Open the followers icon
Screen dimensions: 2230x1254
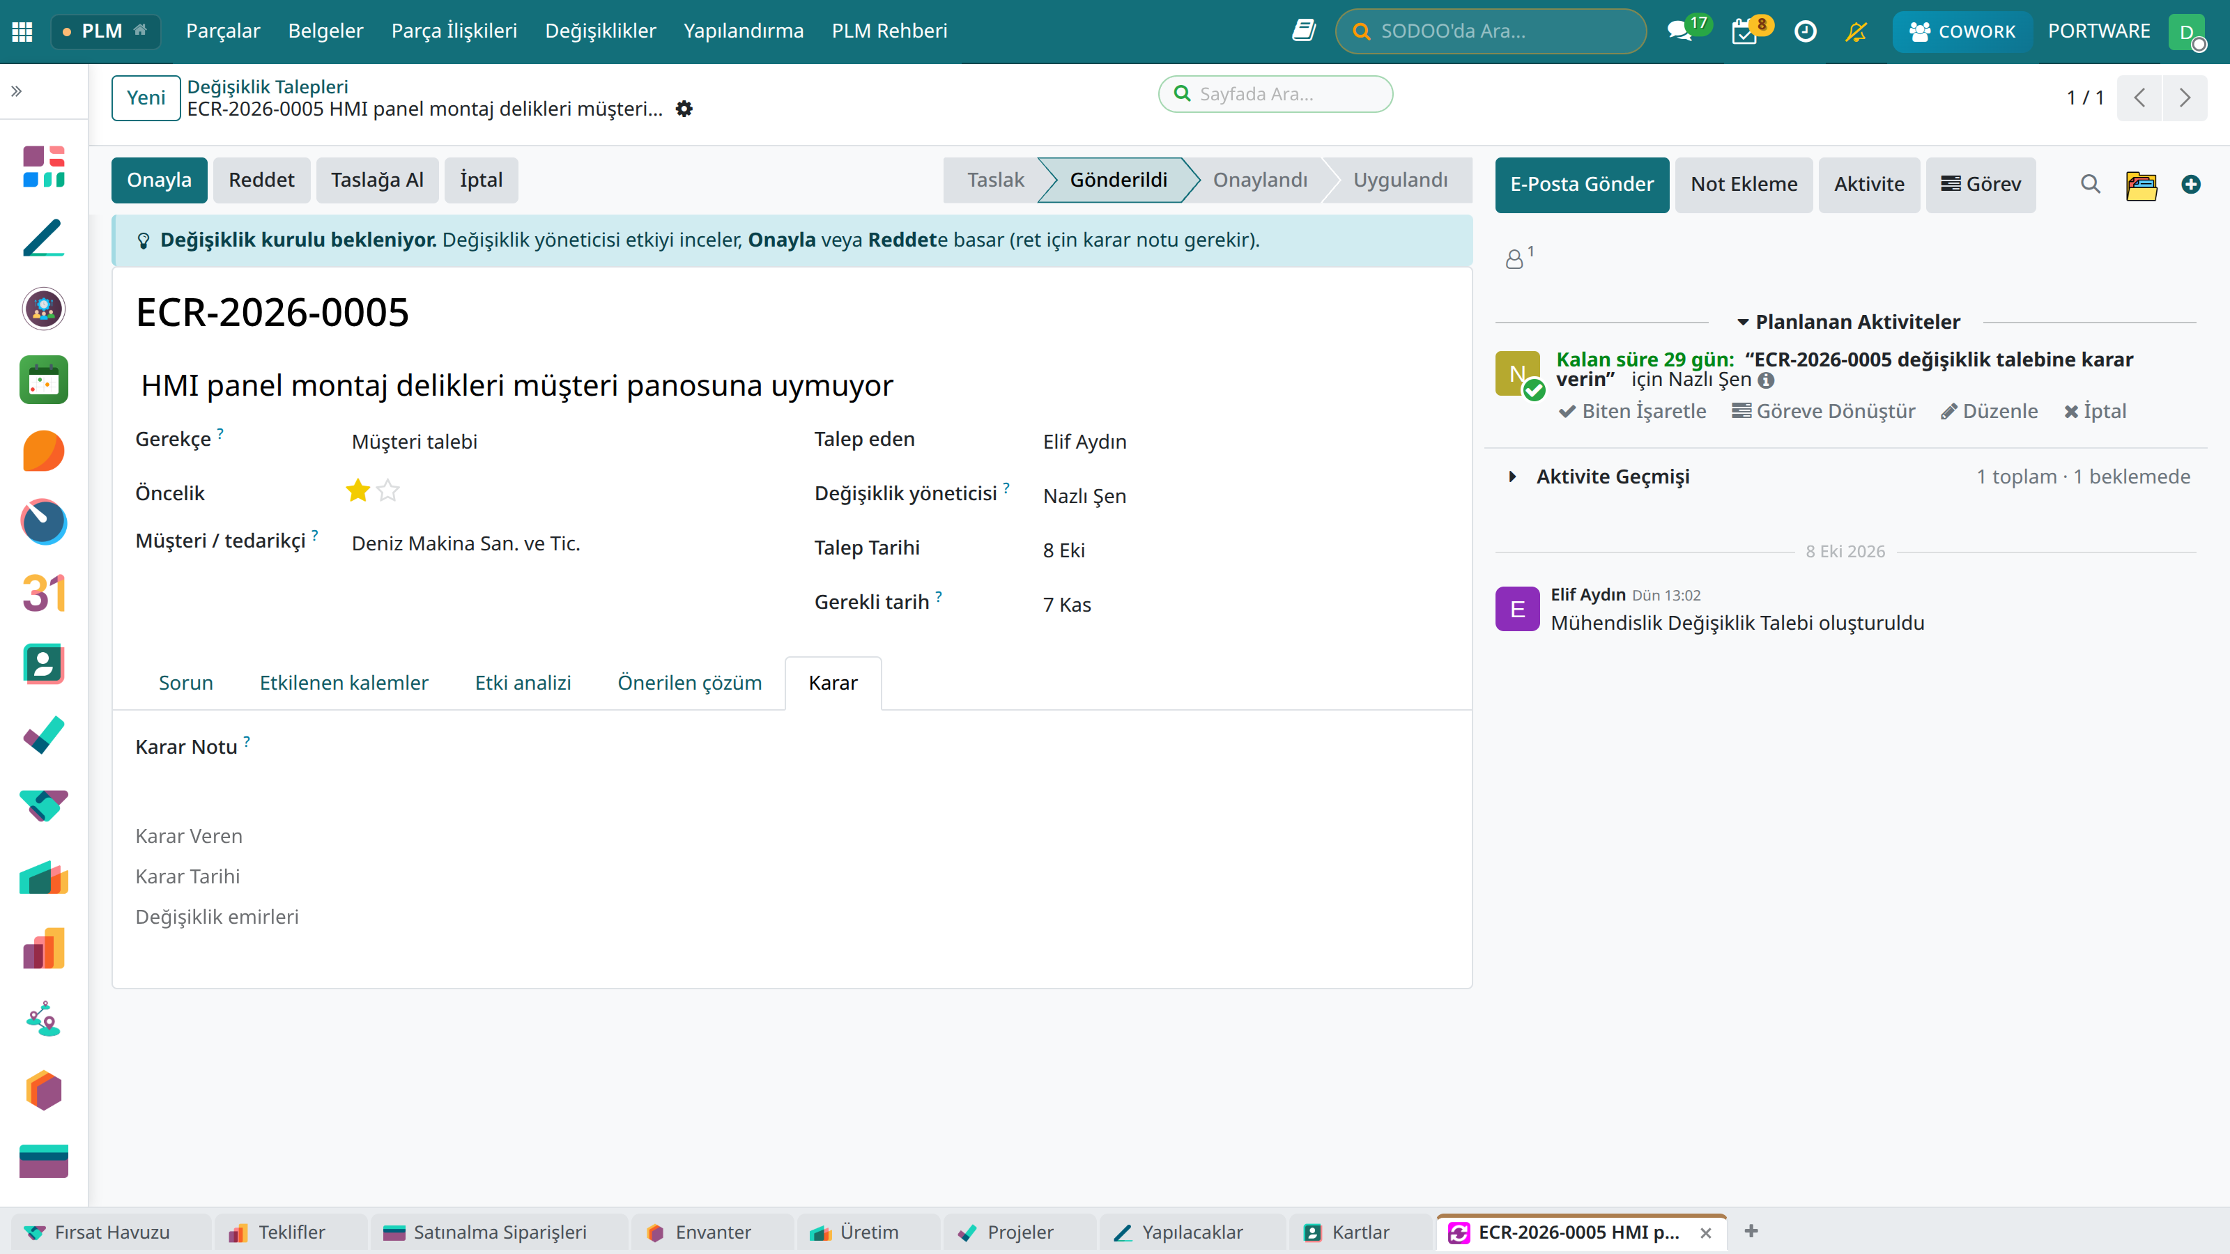[x=1518, y=257]
